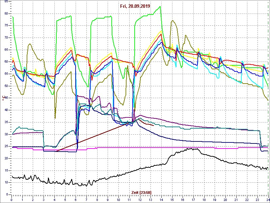Viewport: 270px width, 203px height.
Task: Click hour label '4' on time axis
Action: [x=54, y=200]
